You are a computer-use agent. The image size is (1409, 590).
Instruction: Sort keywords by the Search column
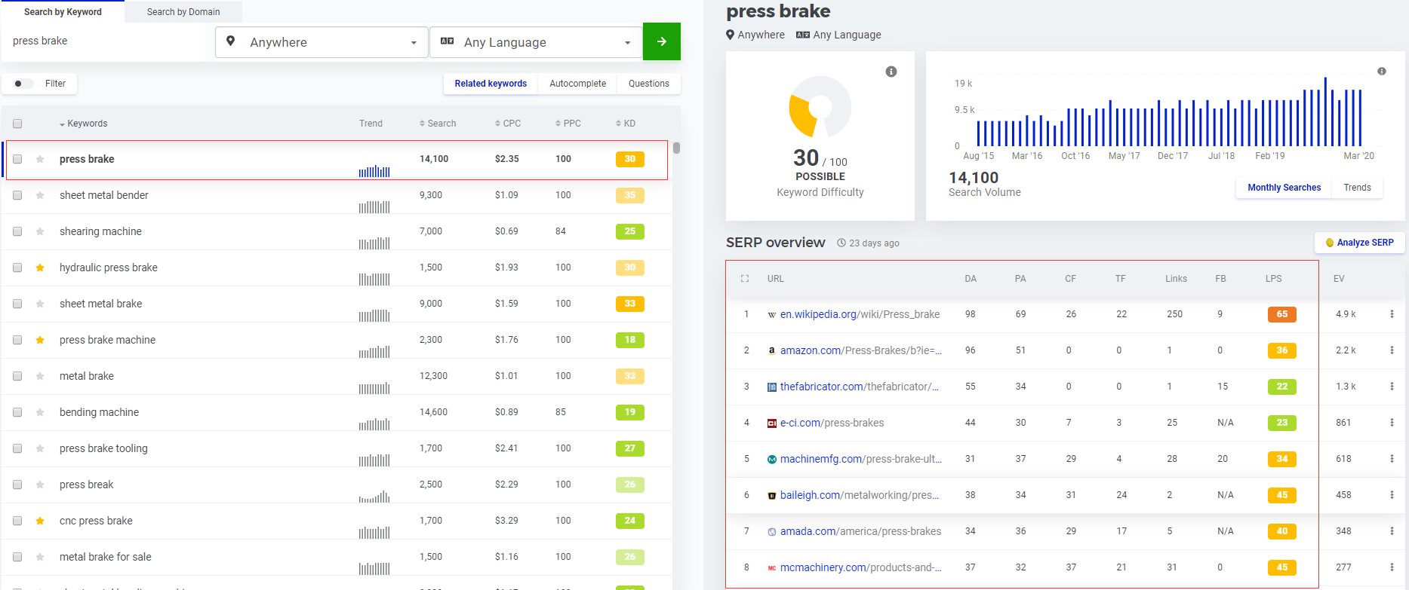(438, 124)
